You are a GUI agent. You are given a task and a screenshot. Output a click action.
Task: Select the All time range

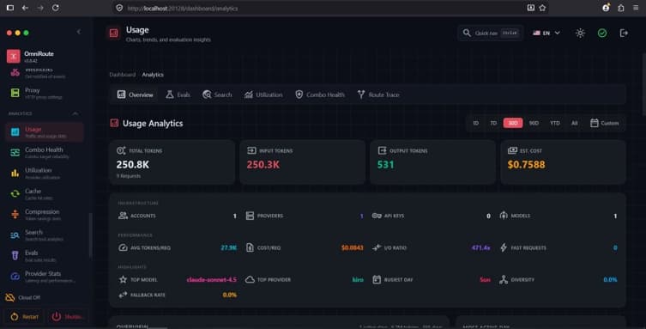tap(574, 123)
